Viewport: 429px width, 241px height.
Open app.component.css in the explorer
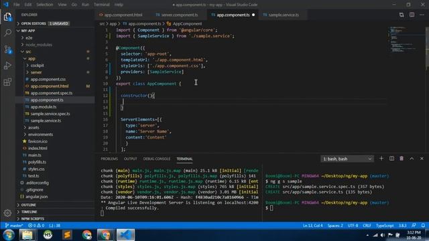pos(55,79)
